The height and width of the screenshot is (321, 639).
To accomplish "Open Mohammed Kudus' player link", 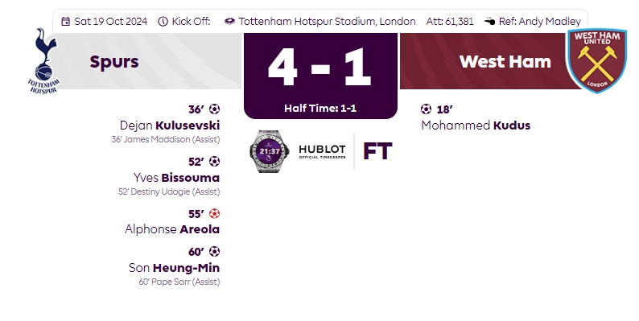I will tap(476, 125).
